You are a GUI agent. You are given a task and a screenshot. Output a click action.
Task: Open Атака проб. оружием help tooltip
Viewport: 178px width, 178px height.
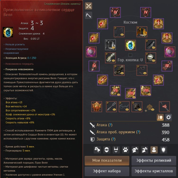tap(138, 132)
